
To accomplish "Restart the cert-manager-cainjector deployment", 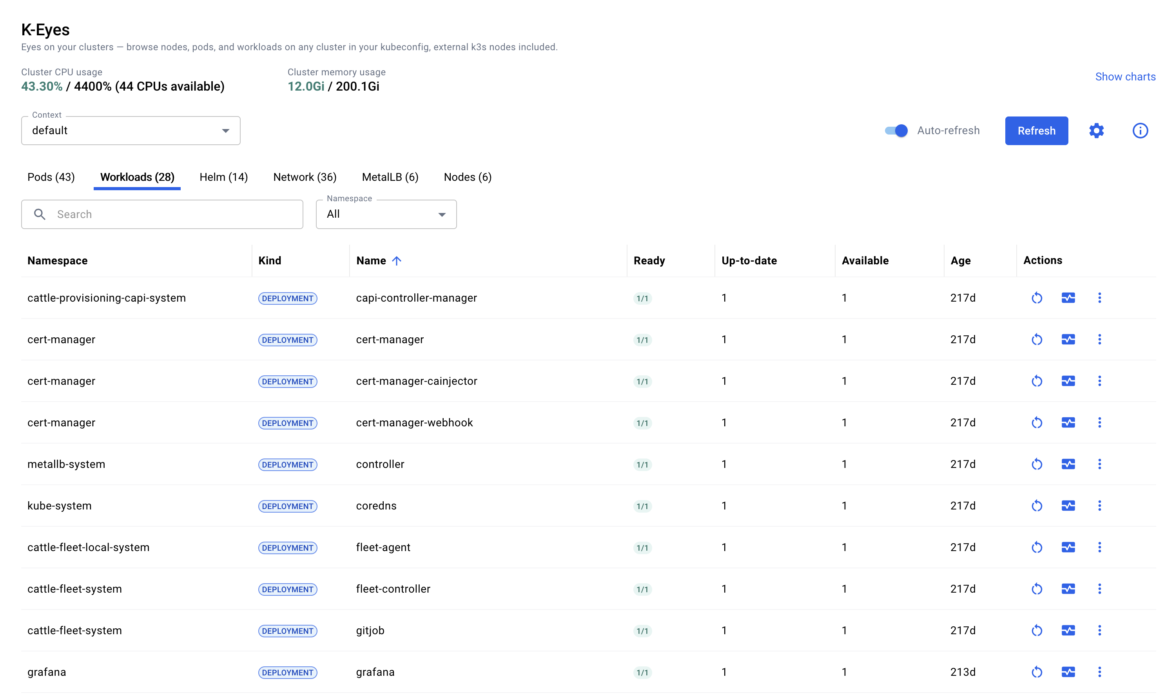I will point(1037,381).
